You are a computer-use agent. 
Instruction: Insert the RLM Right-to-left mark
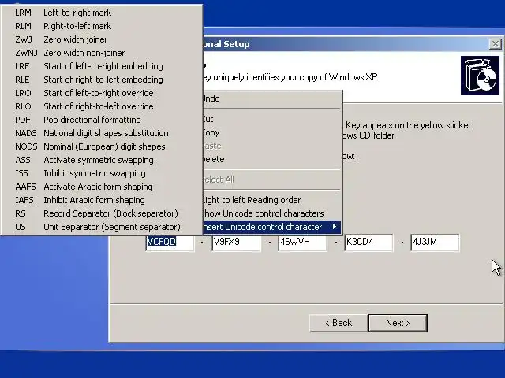click(x=102, y=26)
